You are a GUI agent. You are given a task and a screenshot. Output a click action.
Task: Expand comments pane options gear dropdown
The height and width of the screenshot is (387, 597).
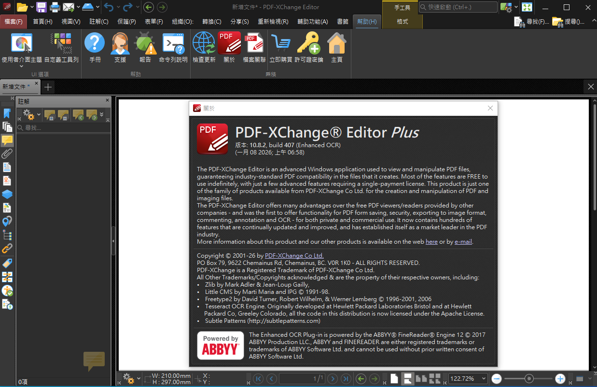[x=39, y=115]
